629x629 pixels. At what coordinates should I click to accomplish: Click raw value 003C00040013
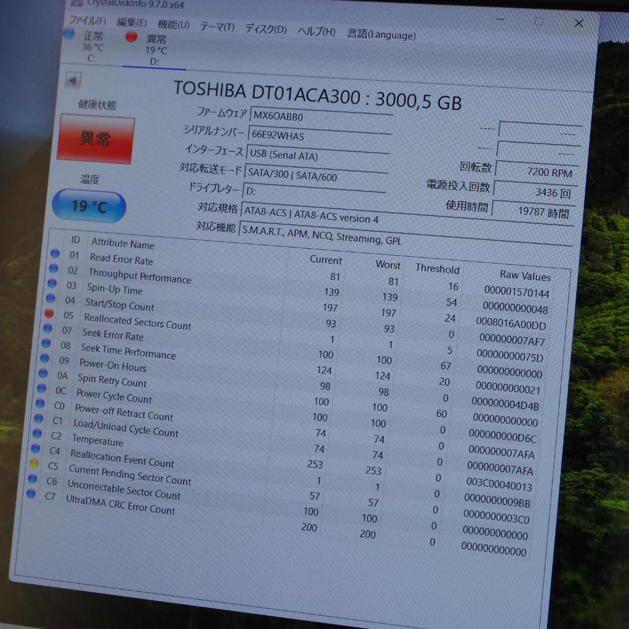tap(499, 485)
